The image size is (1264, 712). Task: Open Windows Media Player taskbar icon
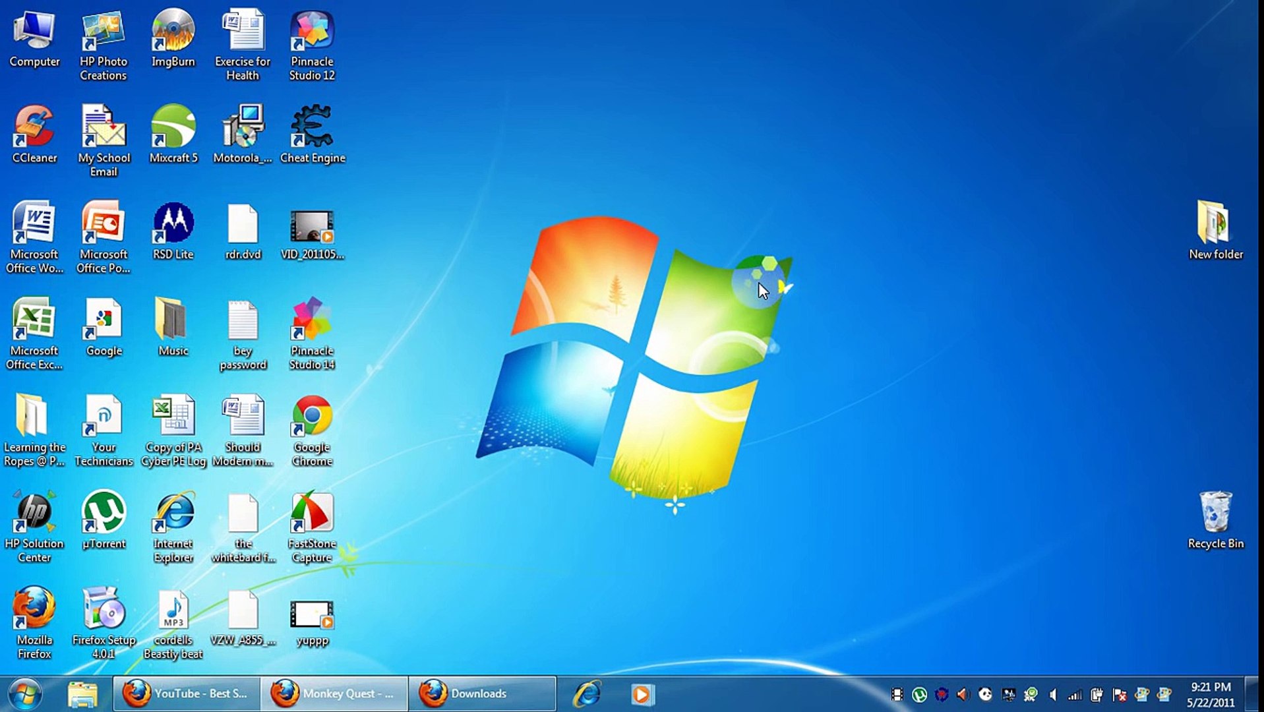(x=642, y=694)
